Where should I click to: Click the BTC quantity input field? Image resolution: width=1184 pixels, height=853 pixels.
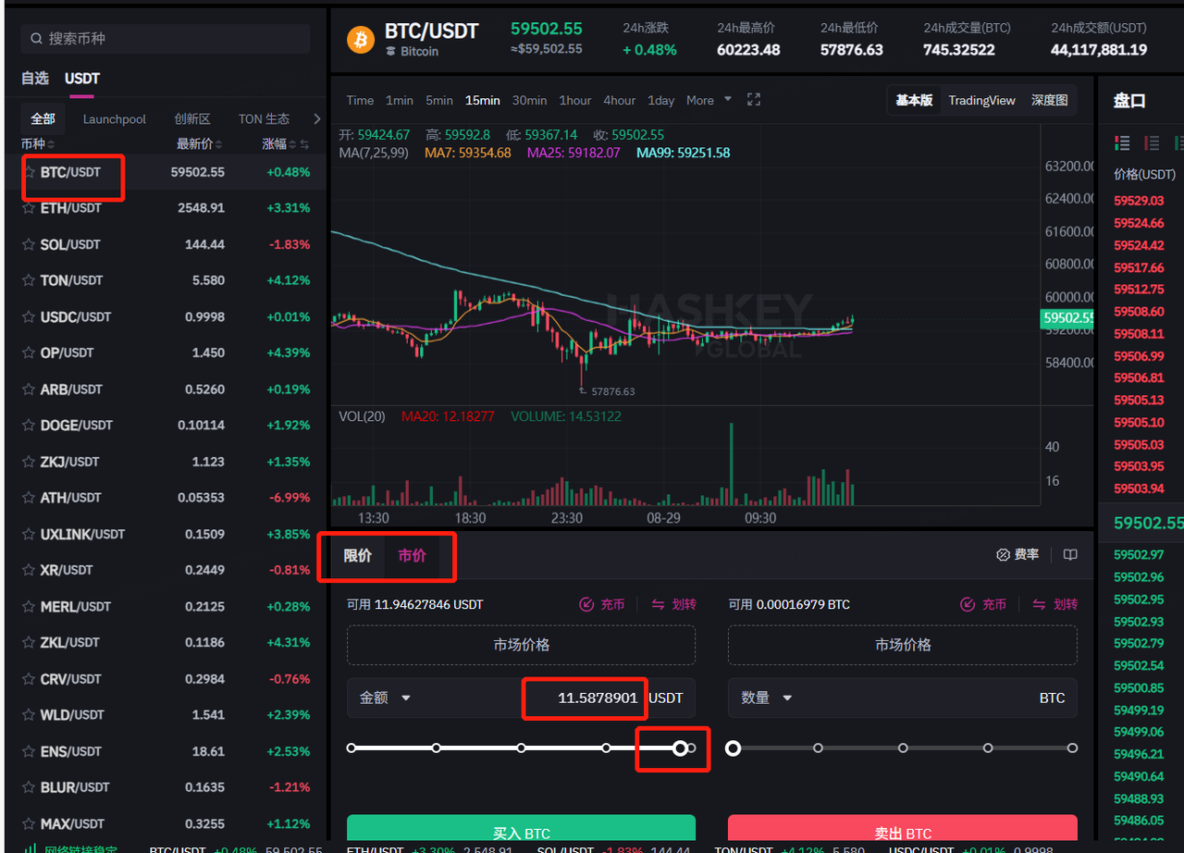pyautogui.click(x=903, y=698)
